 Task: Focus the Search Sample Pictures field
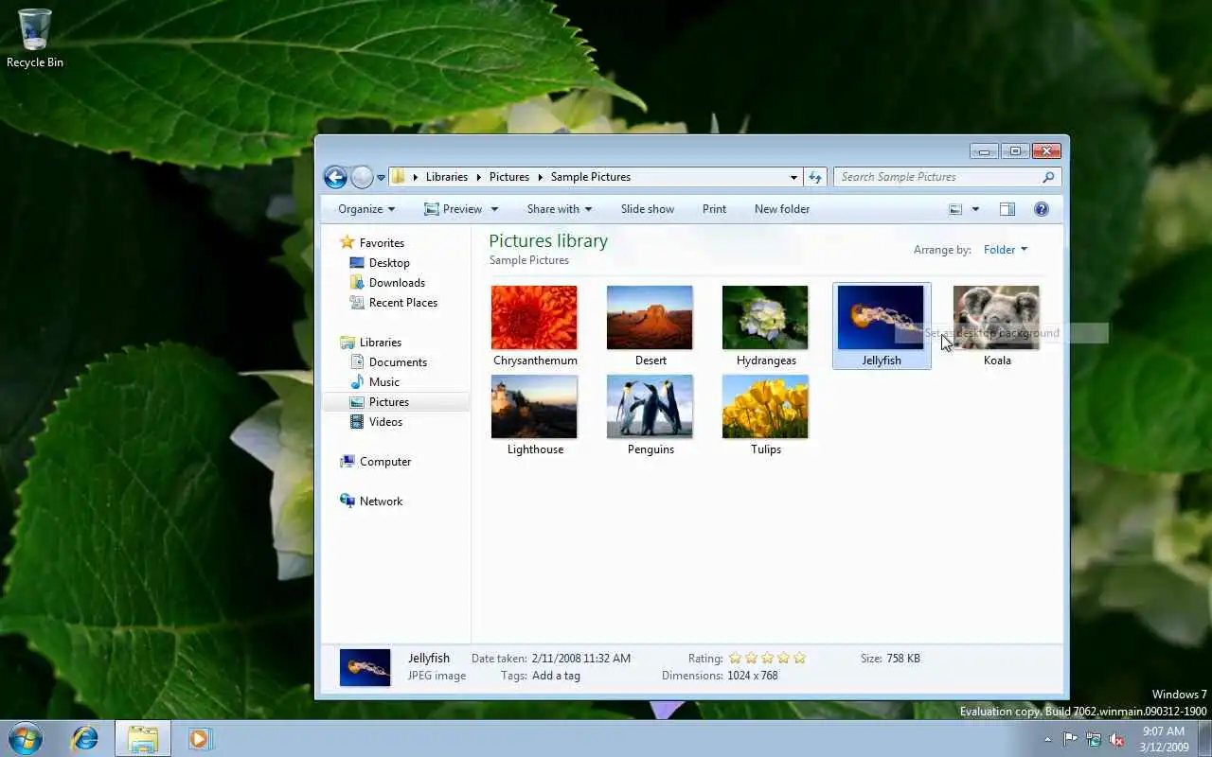point(947,177)
